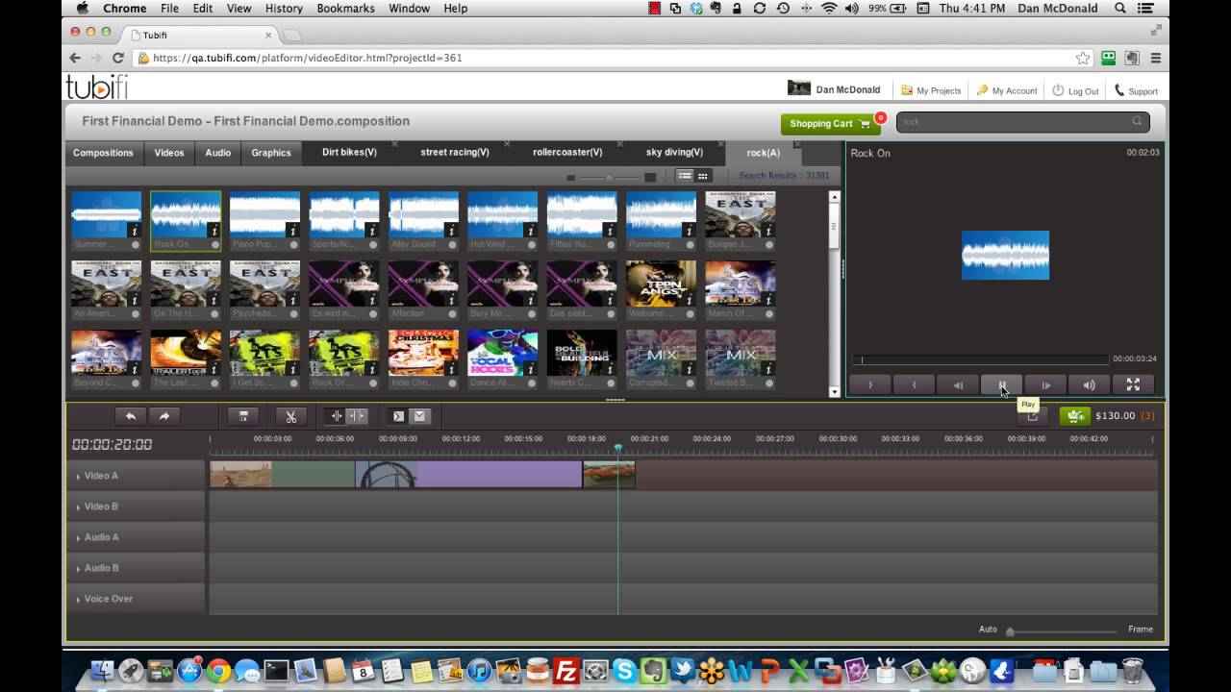Set mark-out point in preview
Viewport: 1231px width, 692px height.
click(914, 384)
